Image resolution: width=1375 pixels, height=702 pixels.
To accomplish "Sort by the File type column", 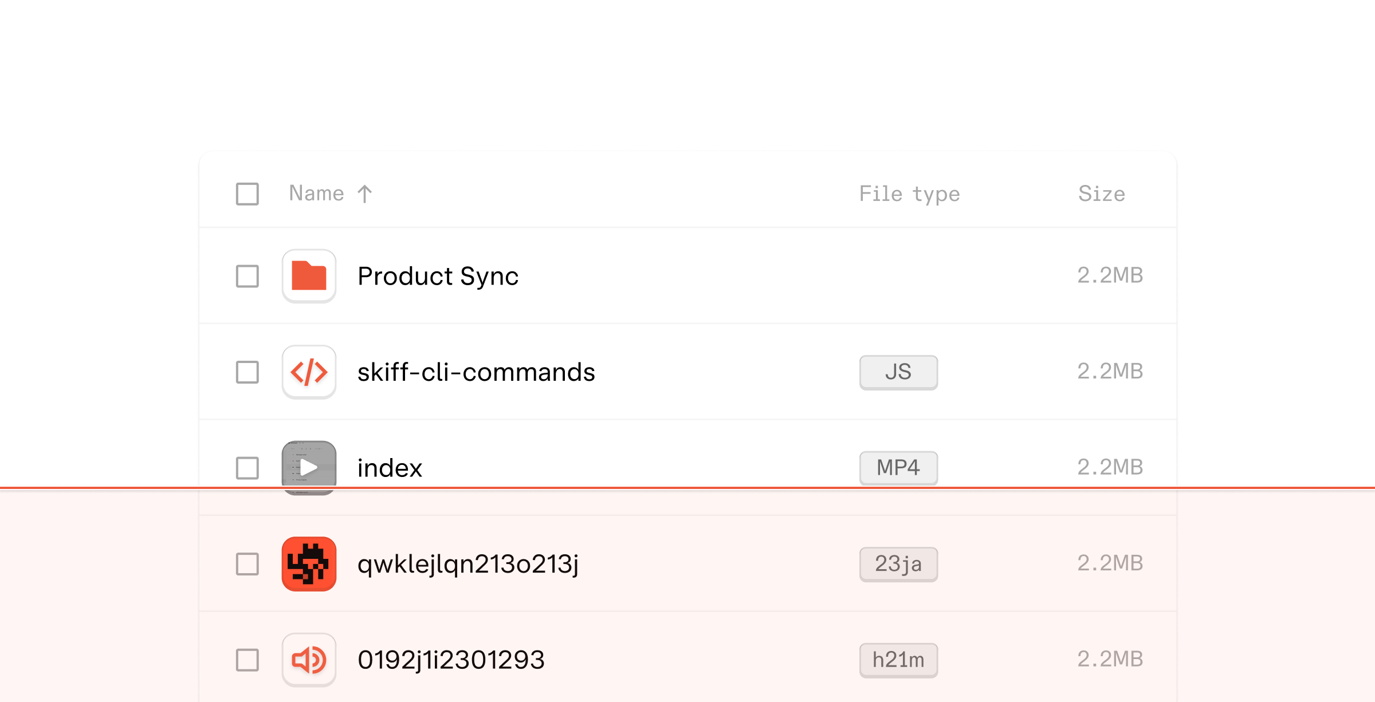I will (x=909, y=194).
